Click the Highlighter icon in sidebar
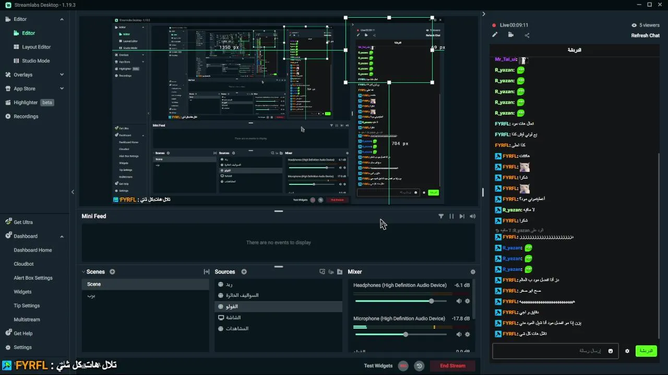Screen dimensions: 668x375 [8, 103]
